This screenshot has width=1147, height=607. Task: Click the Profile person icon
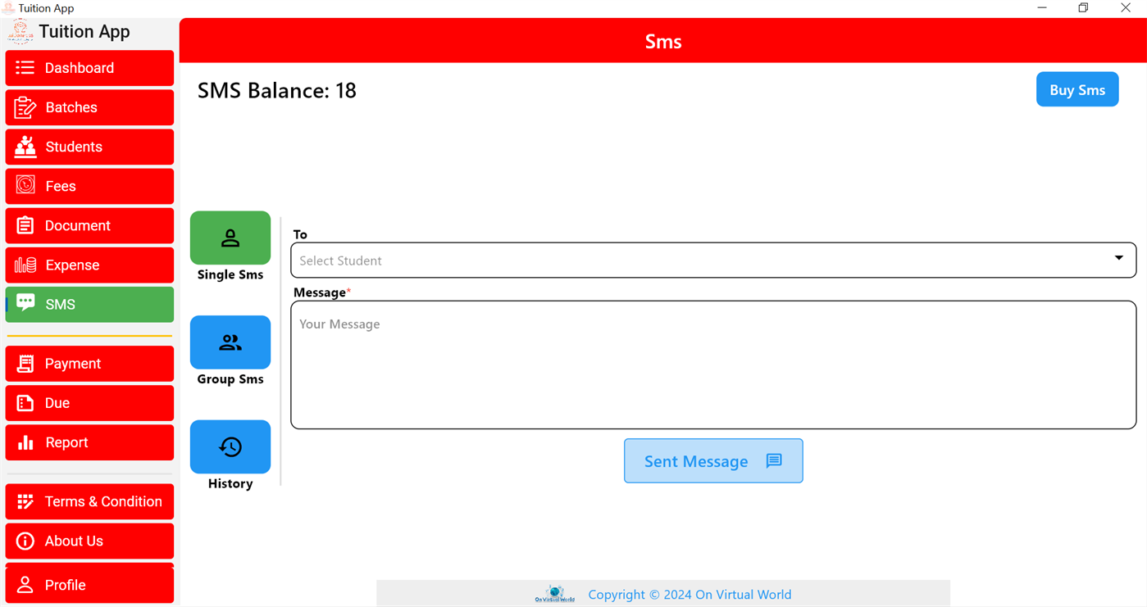pyautogui.click(x=25, y=584)
